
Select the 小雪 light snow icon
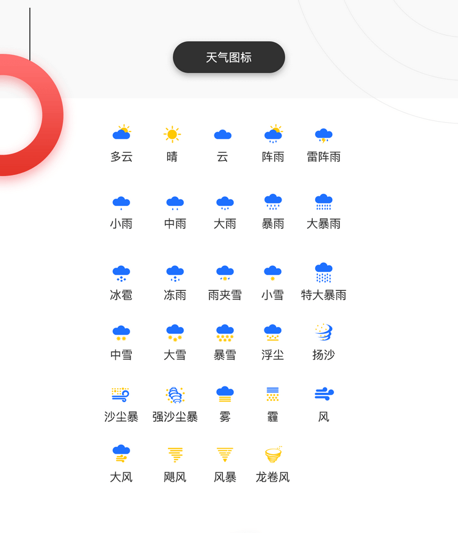[x=272, y=273]
